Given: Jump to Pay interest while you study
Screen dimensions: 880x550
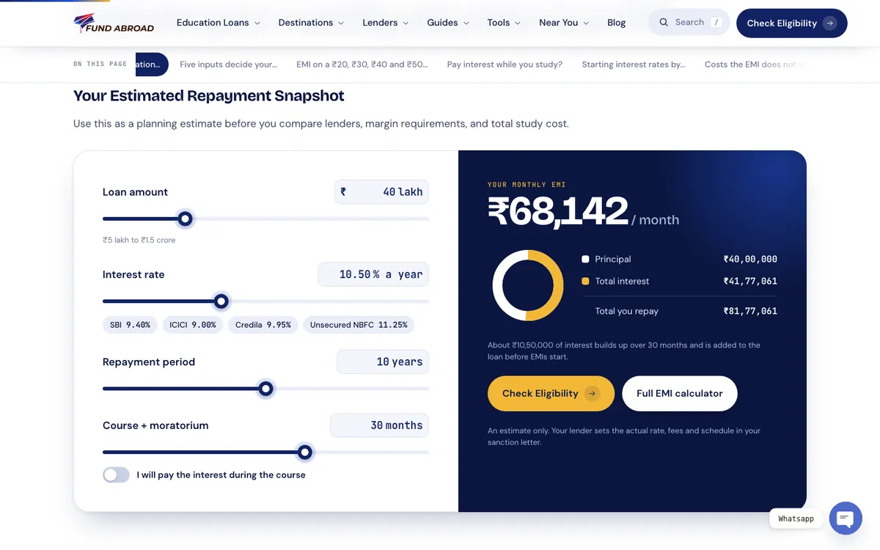Looking at the screenshot, I should tap(505, 65).
